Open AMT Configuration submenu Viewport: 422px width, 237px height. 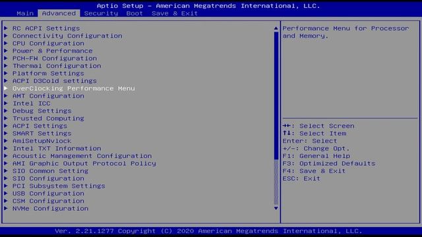[x=48, y=96]
